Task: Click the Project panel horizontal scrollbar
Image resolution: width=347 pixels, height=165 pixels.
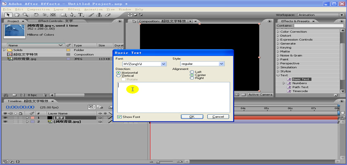Action: coord(70,95)
